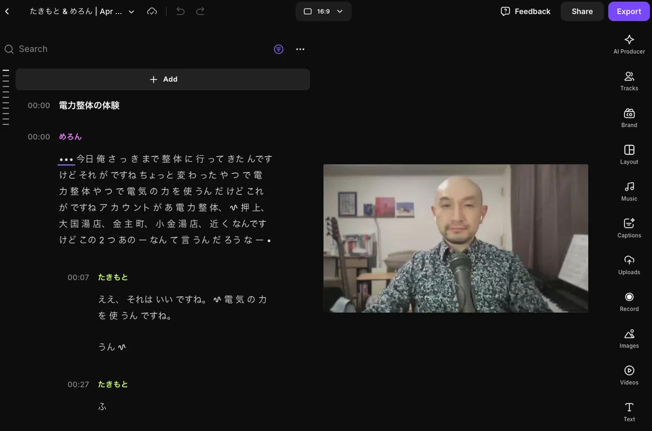Add a new section with Add button
652x431 pixels.
coord(163,79)
